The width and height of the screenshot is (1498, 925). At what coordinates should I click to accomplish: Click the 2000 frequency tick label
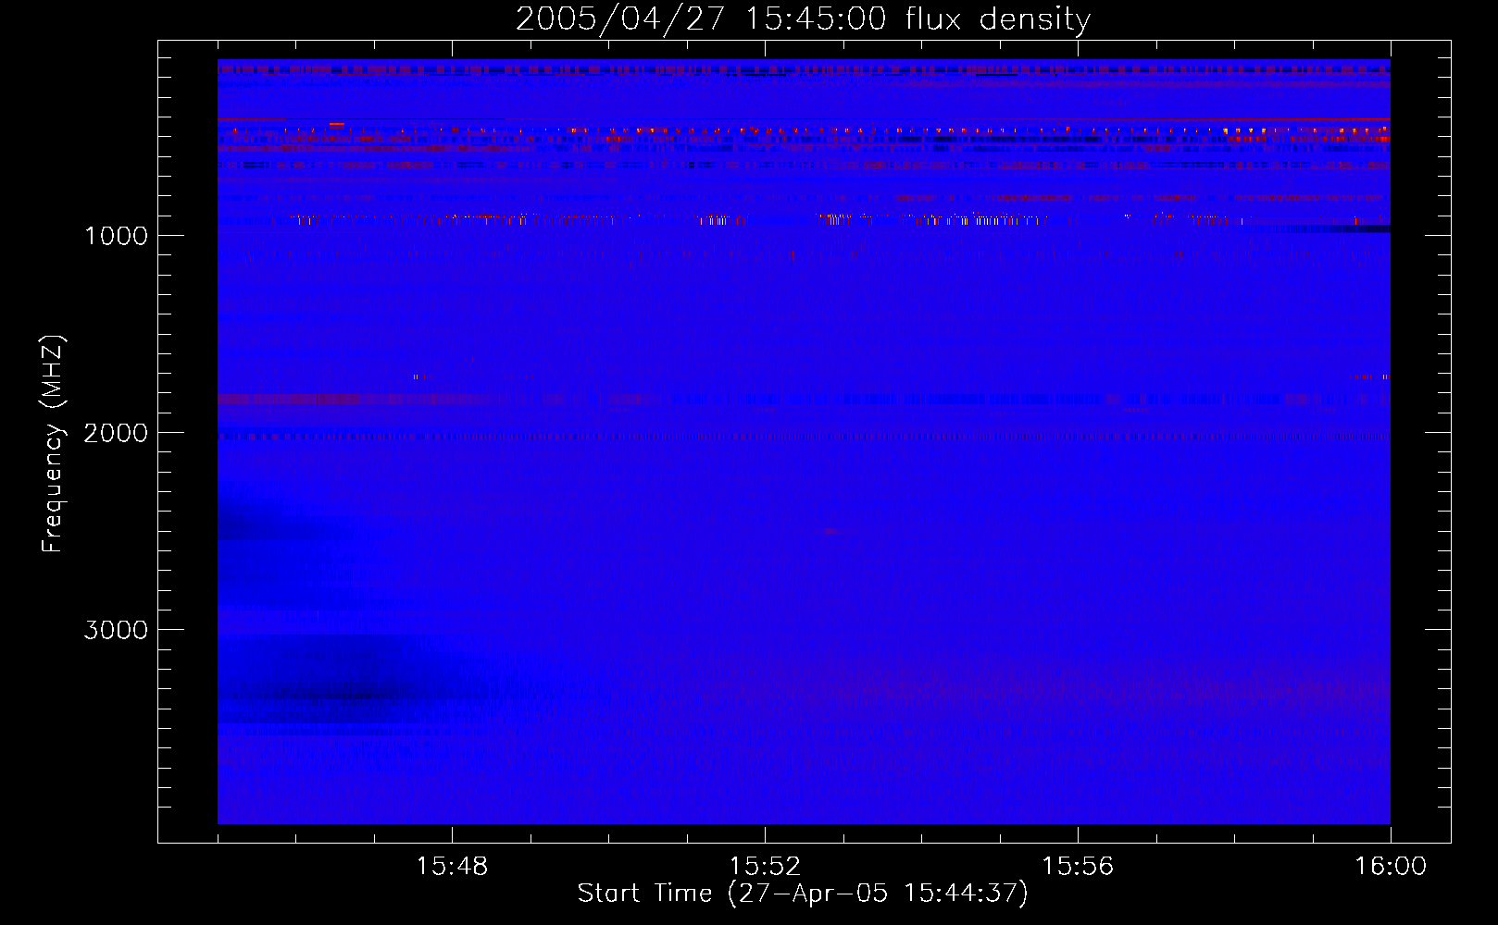pyautogui.click(x=116, y=433)
